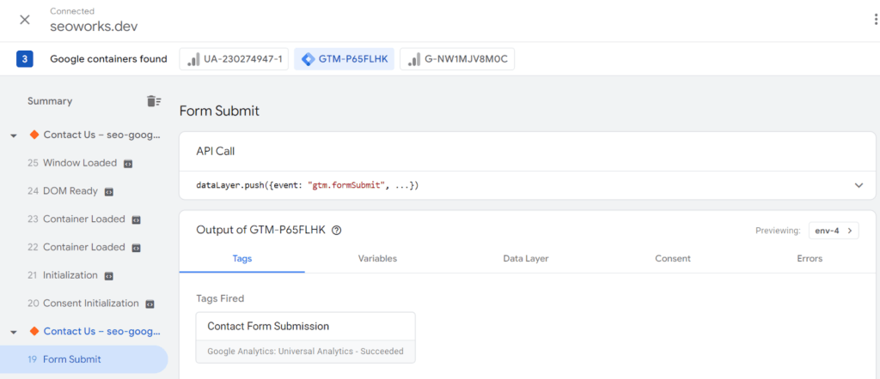Select the G-NW1MJV8M0C container
Screen dimensions: 880x379
(x=457, y=59)
